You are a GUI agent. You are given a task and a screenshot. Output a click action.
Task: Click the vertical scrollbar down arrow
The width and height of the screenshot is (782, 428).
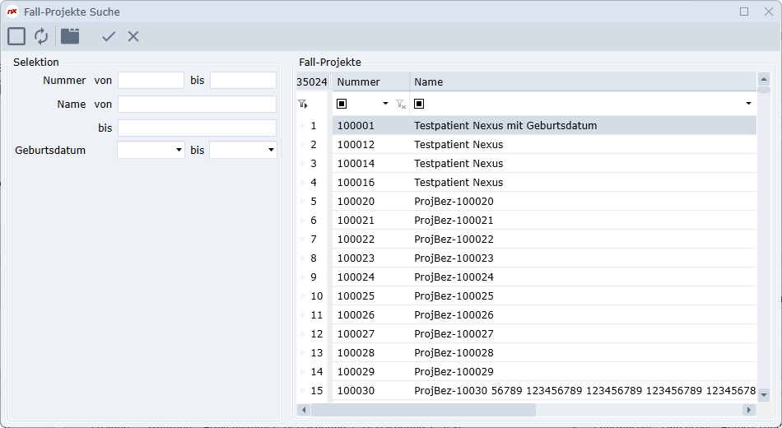[763, 395]
